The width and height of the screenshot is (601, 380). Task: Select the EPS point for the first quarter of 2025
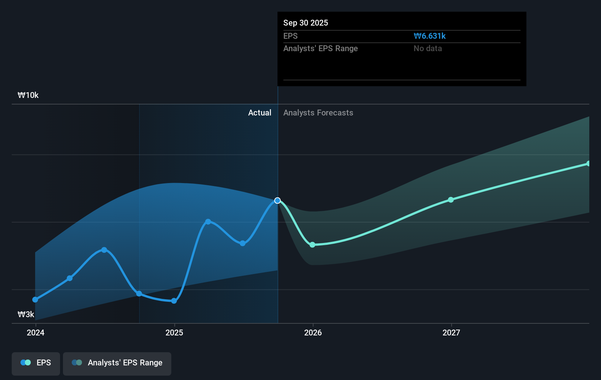click(x=208, y=222)
